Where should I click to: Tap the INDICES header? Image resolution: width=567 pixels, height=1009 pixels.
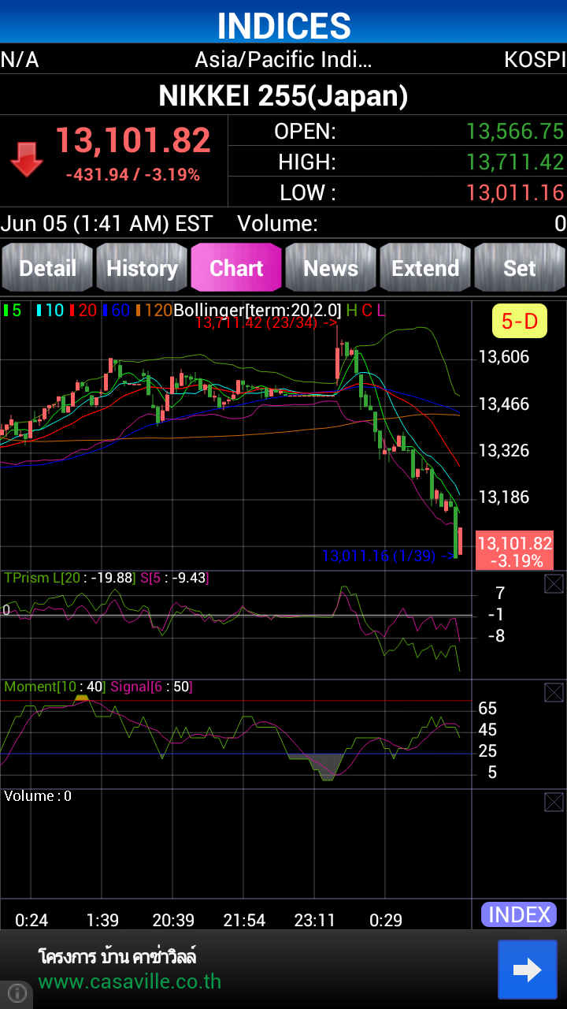click(x=283, y=26)
